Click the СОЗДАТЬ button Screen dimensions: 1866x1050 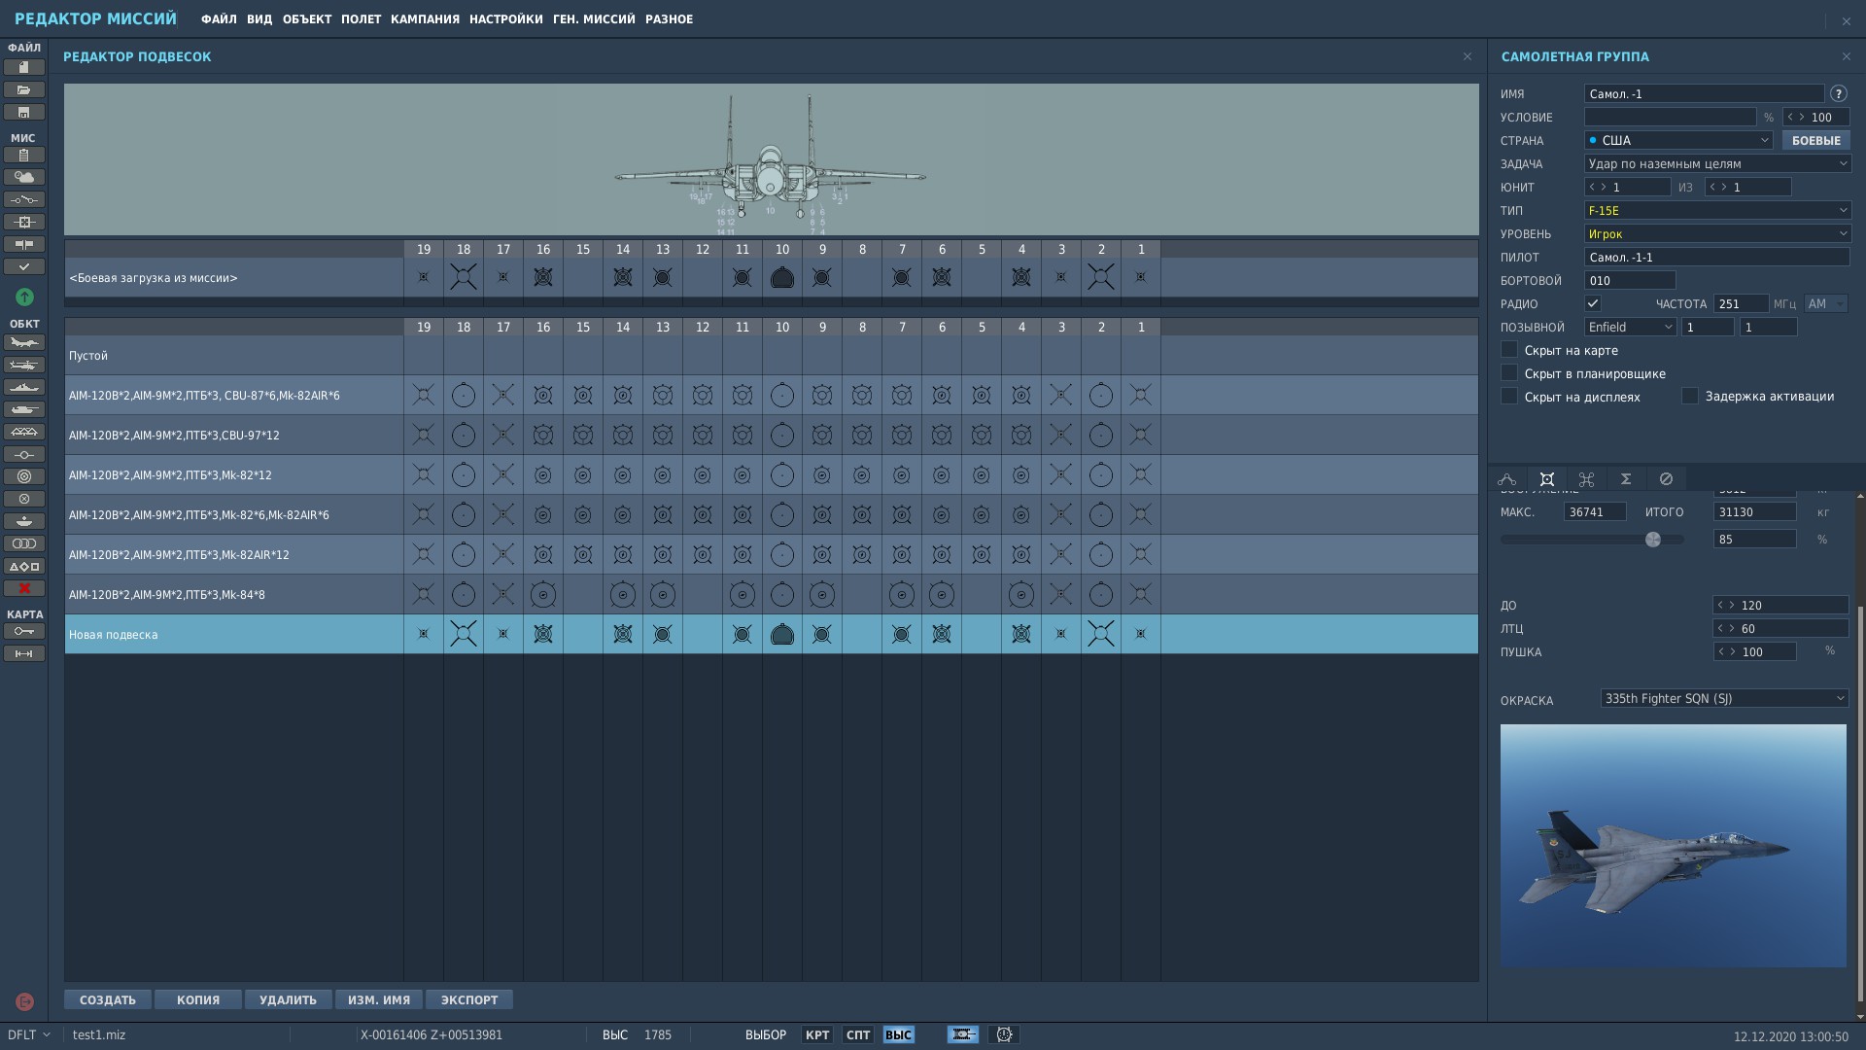[x=108, y=999]
